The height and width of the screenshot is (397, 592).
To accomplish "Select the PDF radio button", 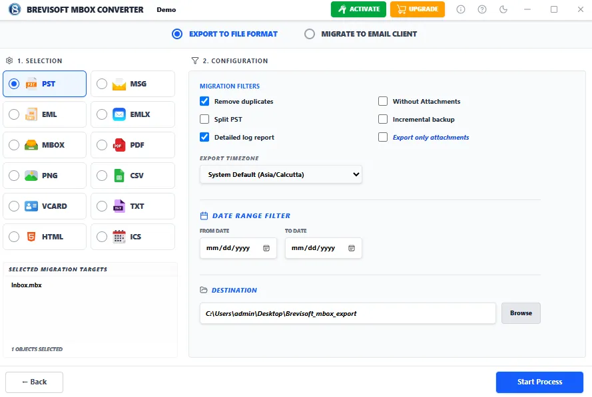I will [x=102, y=145].
